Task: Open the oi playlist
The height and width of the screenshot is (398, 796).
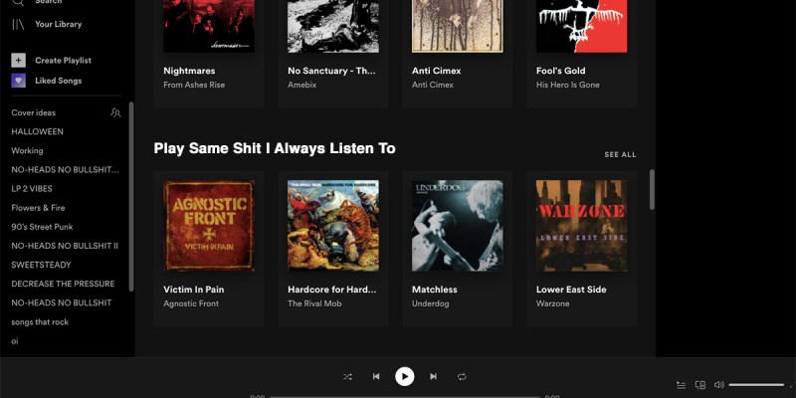Action: click(15, 341)
